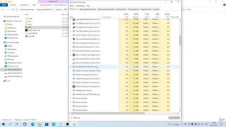This screenshot has width=226, height=127.
Task: Select the Microsoft Windows Search Protocol icon
Action: (x=74, y=63)
